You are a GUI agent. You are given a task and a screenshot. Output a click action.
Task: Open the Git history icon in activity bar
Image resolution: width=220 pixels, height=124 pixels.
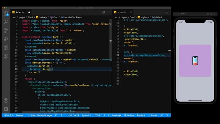pos(6,56)
